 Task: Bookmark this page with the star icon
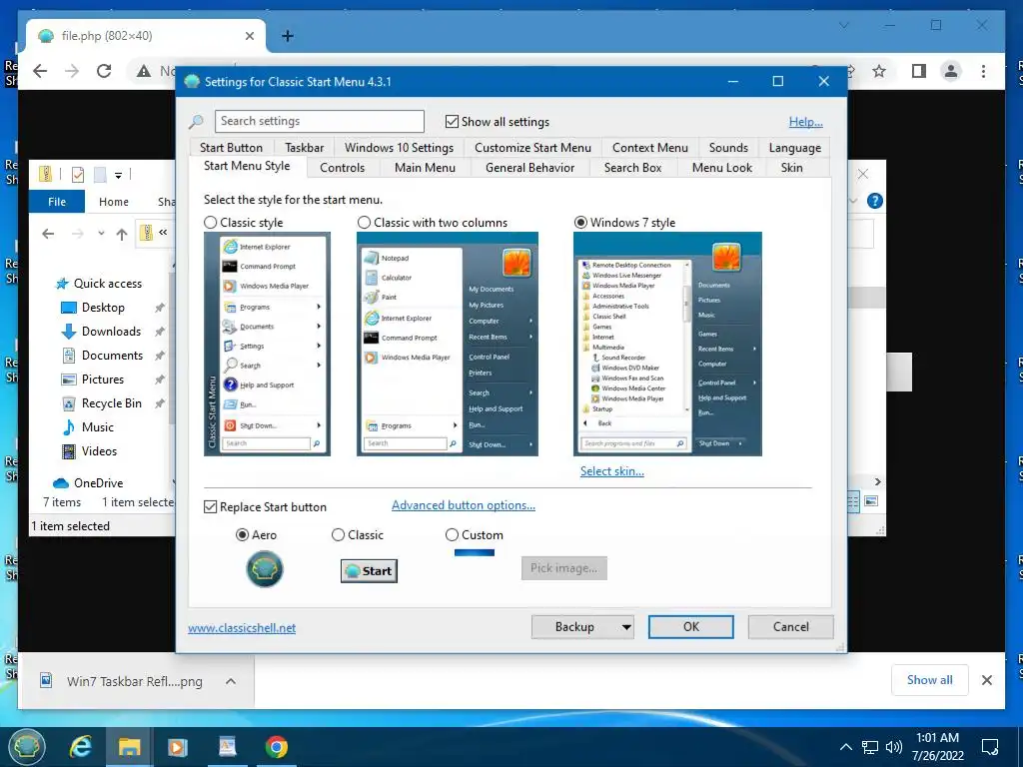(x=879, y=71)
